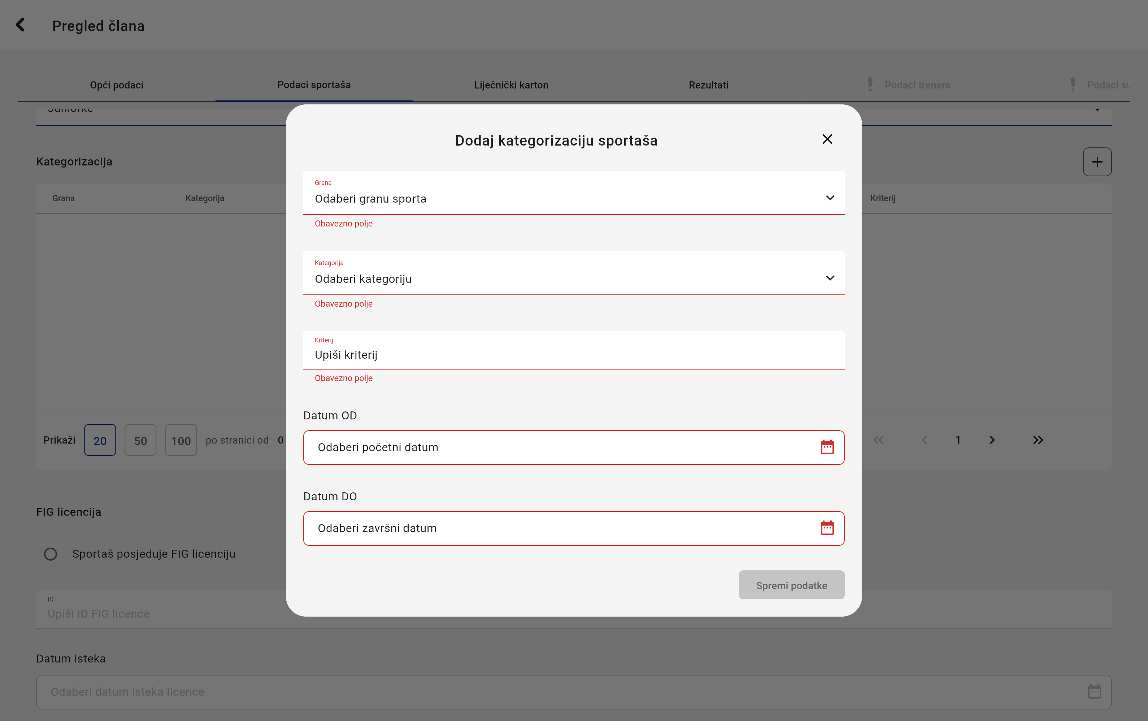Expand the Odaberi kategoriju dropdown
The width and height of the screenshot is (1148, 721).
(573, 279)
